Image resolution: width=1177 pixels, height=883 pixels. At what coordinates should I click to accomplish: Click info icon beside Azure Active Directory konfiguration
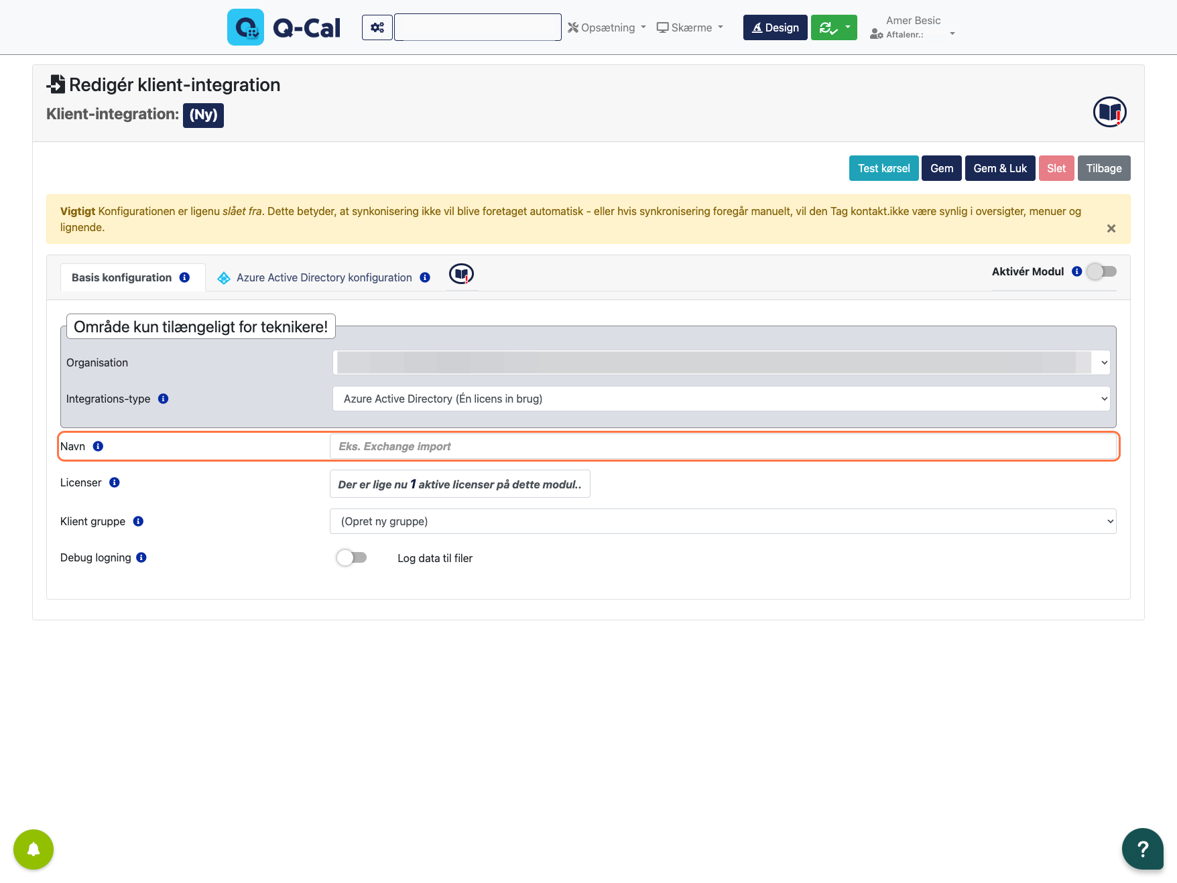[x=425, y=277]
